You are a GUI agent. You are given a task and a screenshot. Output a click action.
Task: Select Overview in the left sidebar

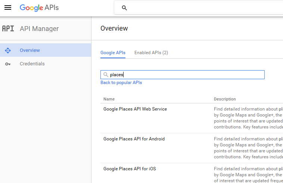(x=30, y=50)
